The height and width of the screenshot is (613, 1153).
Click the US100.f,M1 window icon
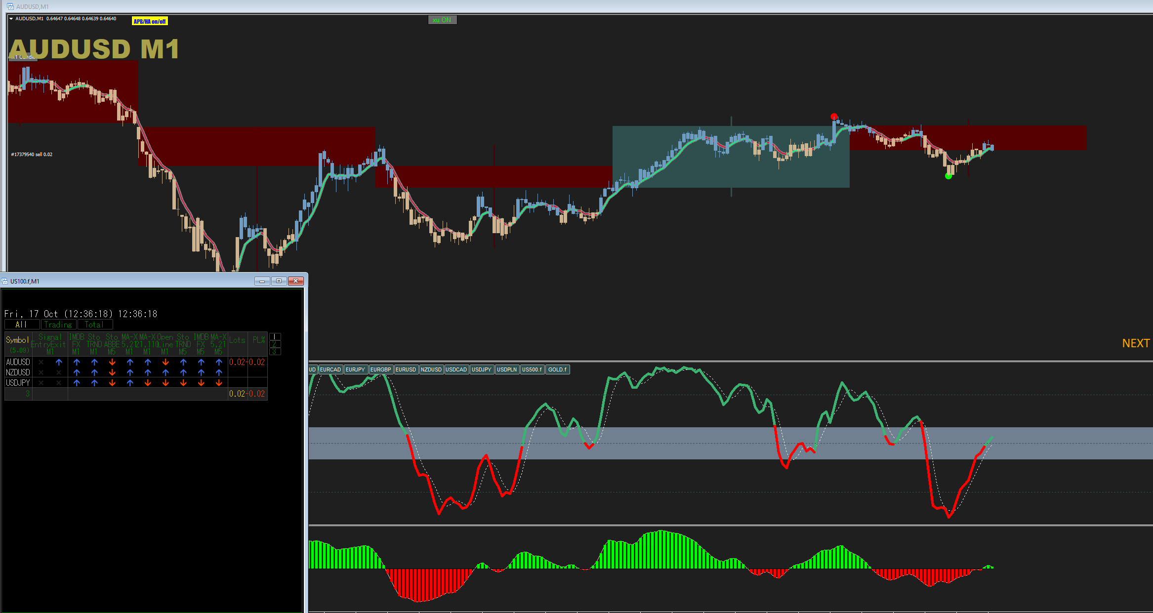(x=5, y=281)
